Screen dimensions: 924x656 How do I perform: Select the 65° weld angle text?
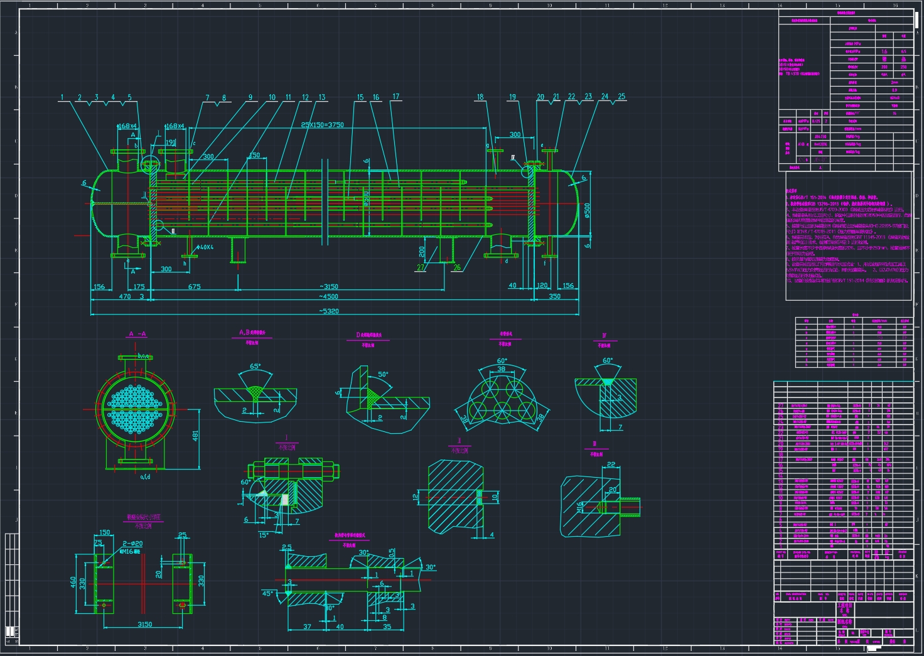coord(255,366)
